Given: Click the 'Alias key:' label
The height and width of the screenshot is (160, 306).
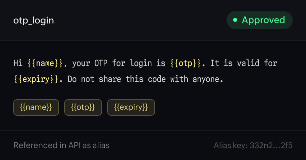Looking at the screenshot, I should click(231, 145).
